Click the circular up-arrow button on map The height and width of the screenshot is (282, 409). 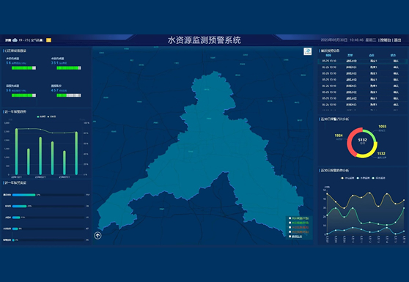[97, 236]
